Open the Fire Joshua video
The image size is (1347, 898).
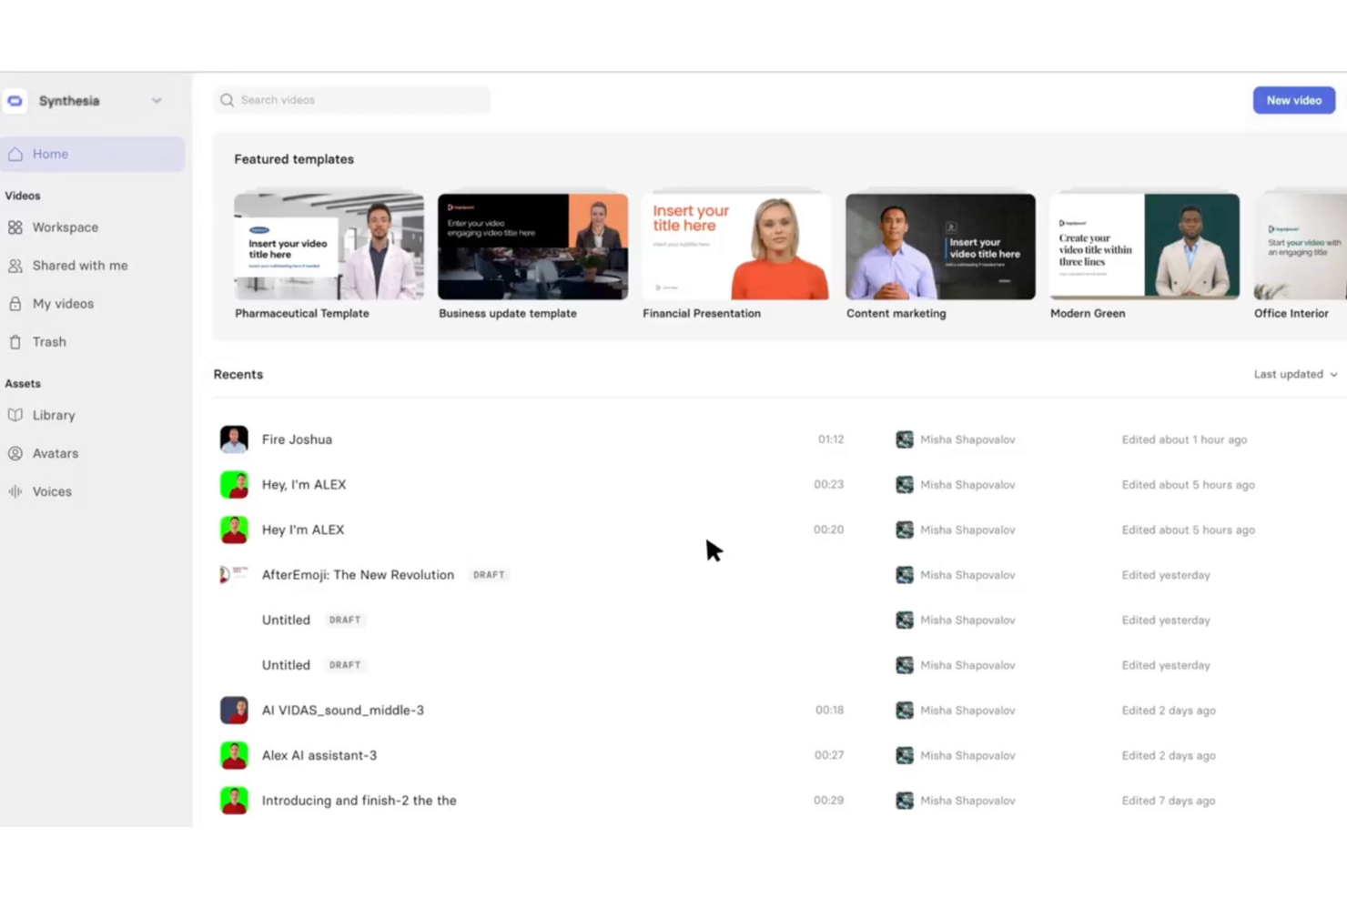pos(297,439)
